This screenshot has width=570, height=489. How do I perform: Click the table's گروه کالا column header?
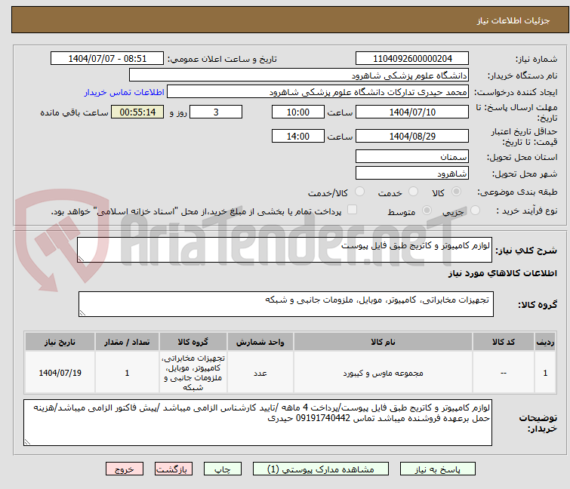pos(193,342)
